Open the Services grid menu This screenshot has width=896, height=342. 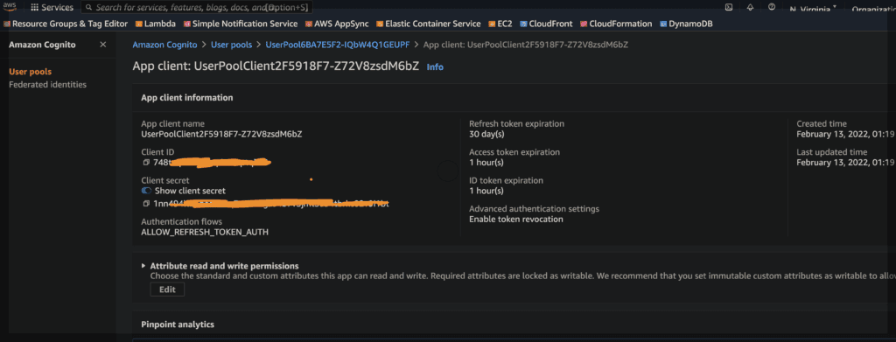[x=52, y=7]
